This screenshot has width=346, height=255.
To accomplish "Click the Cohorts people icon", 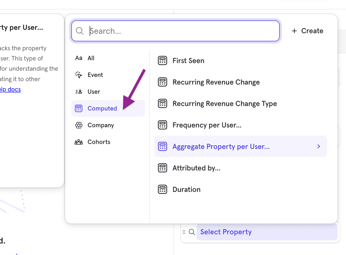I will pyautogui.click(x=79, y=142).
